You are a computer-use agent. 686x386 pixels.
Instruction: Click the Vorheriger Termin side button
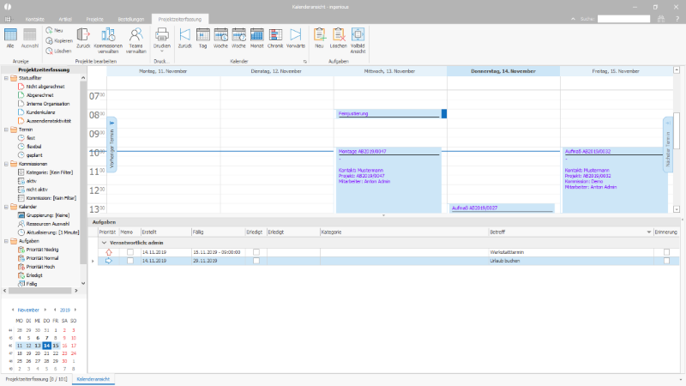coord(111,144)
